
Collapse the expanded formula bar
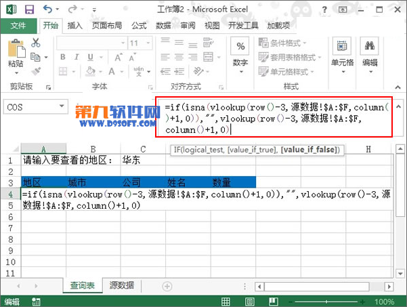(398, 106)
